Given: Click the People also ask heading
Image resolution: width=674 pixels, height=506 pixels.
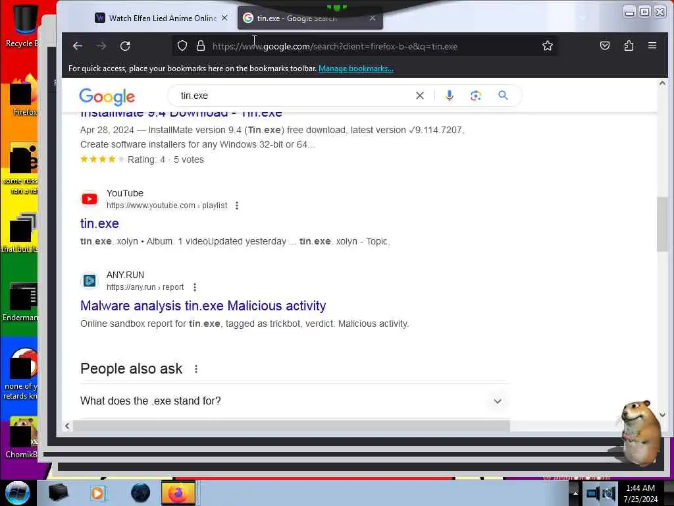Looking at the screenshot, I should tap(131, 369).
